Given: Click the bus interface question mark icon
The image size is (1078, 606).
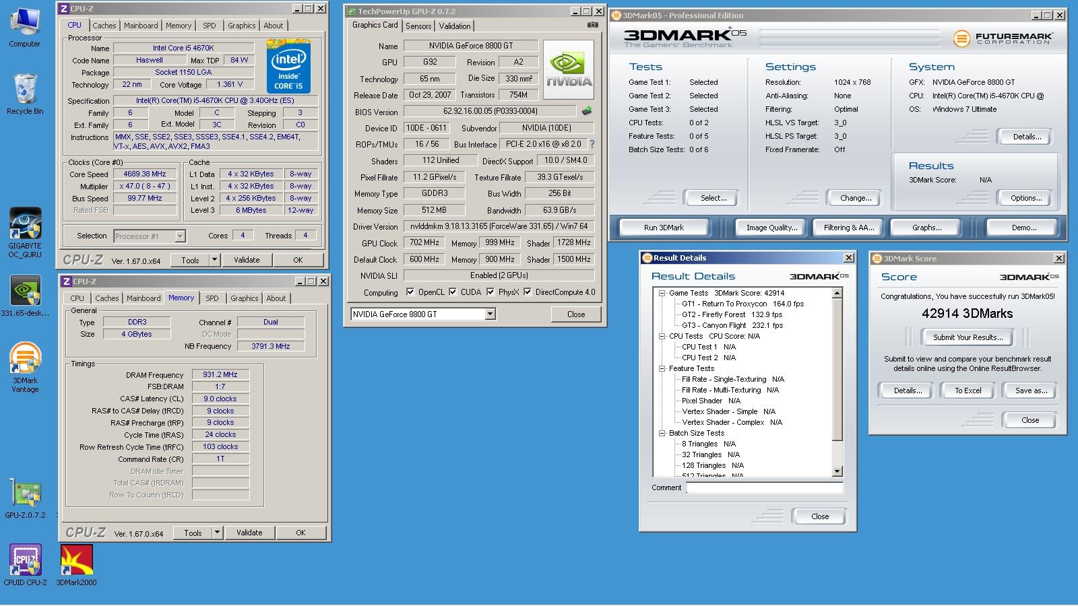Looking at the screenshot, I should click(x=592, y=144).
